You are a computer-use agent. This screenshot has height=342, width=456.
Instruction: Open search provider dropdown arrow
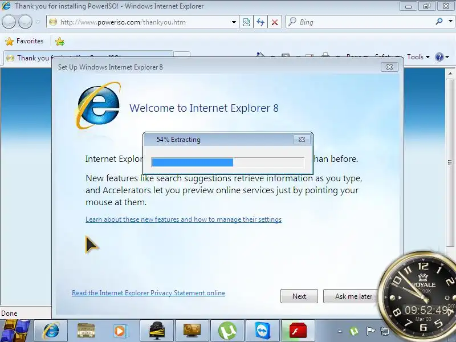450,22
